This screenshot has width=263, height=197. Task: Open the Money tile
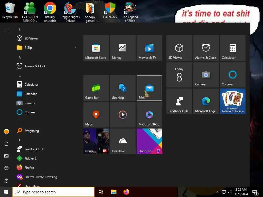point(123,48)
